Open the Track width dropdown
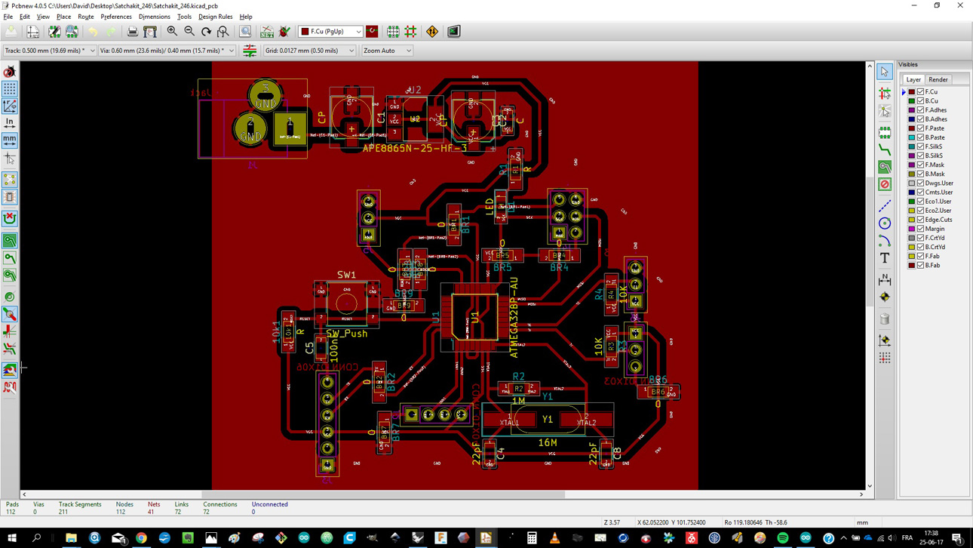This screenshot has height=548, width=973. click(50, 51)
